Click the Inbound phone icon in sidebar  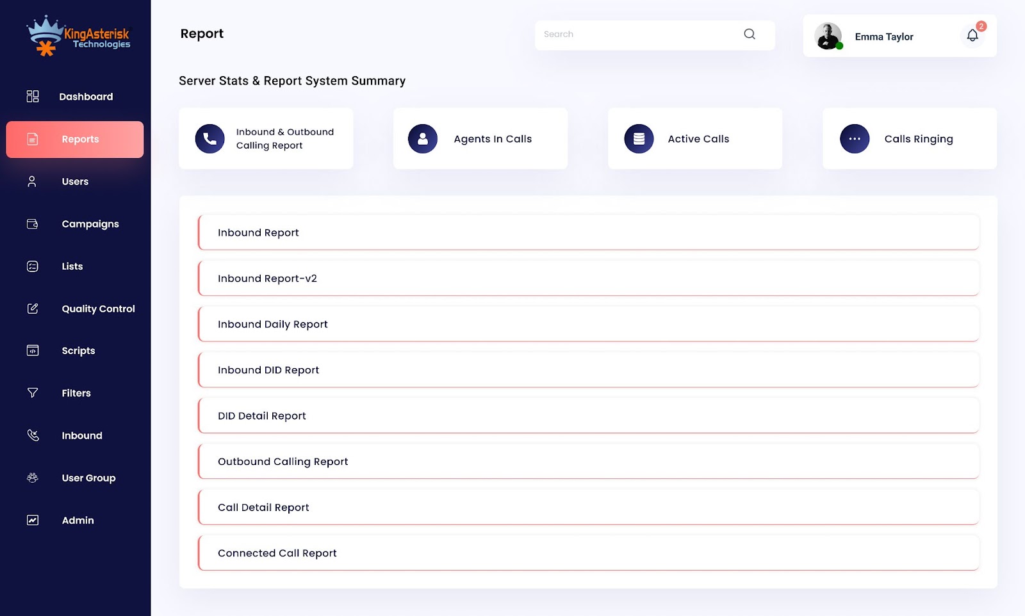pos(33,435)
